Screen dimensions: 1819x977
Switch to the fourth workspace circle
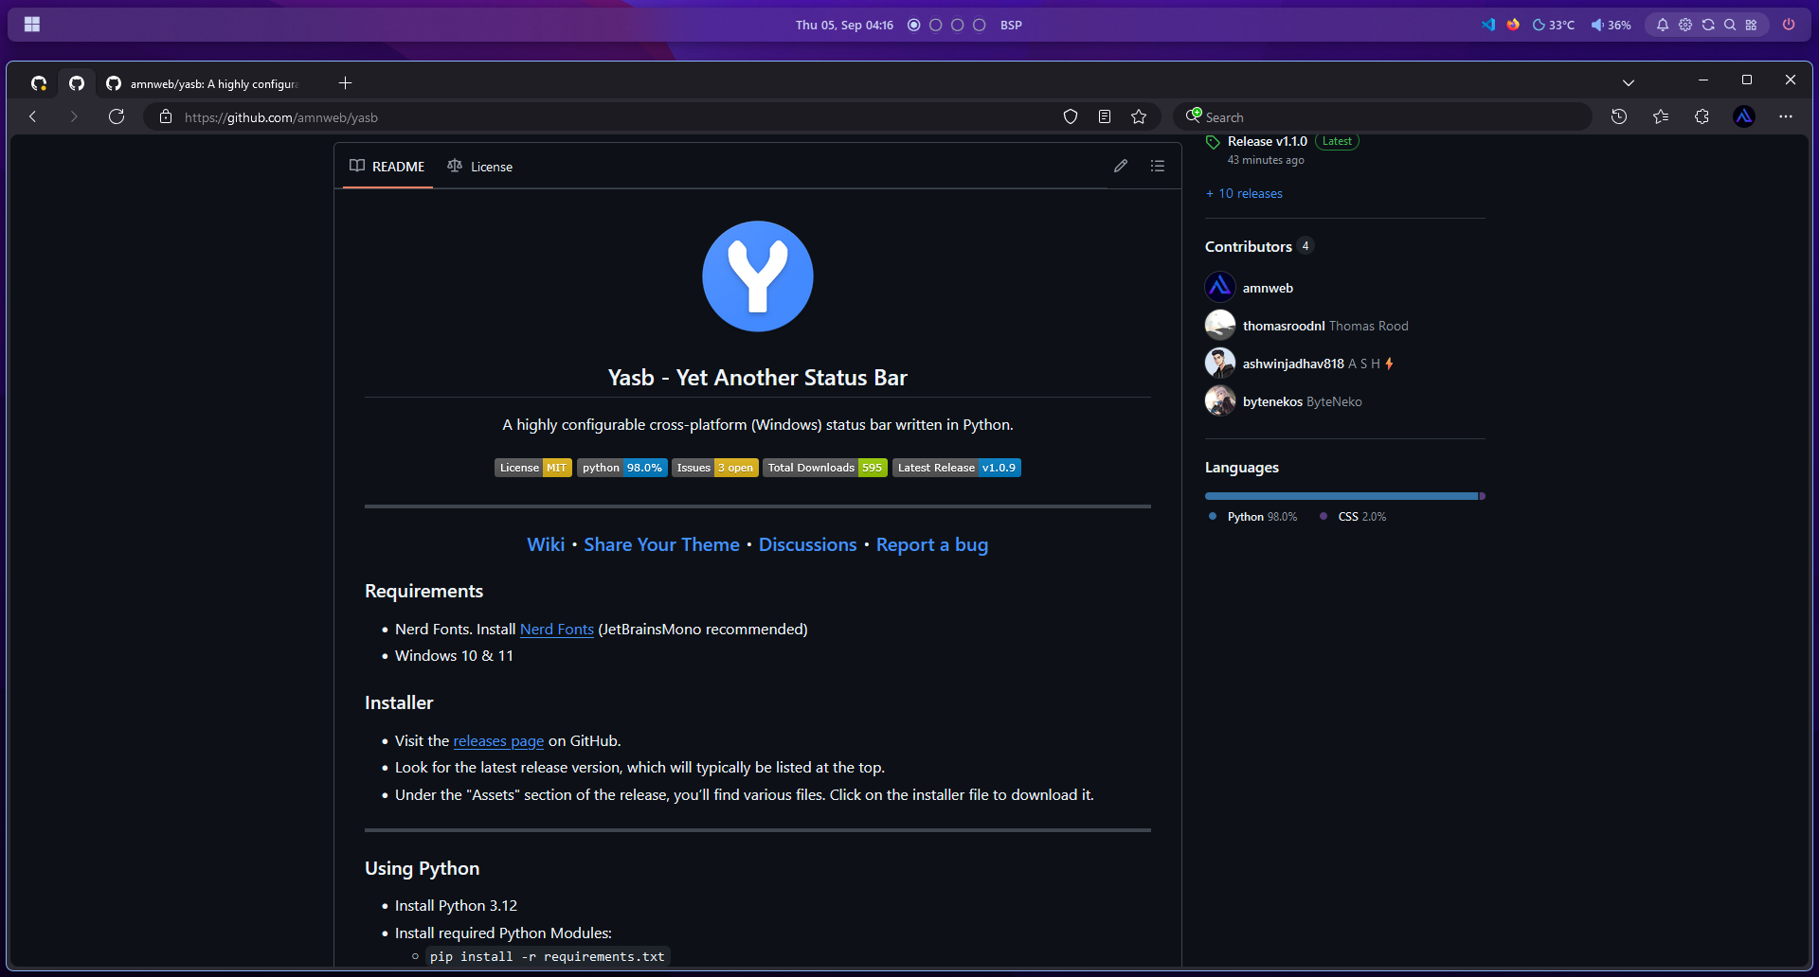980,25
